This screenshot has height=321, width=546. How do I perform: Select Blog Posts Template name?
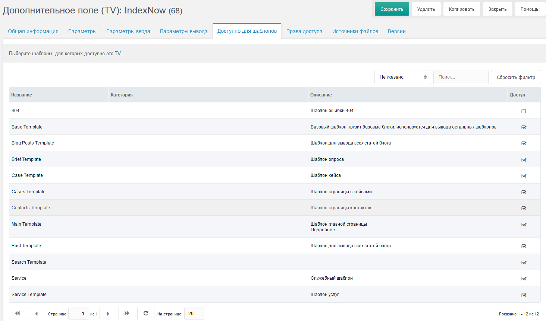[x=33, y=143]
